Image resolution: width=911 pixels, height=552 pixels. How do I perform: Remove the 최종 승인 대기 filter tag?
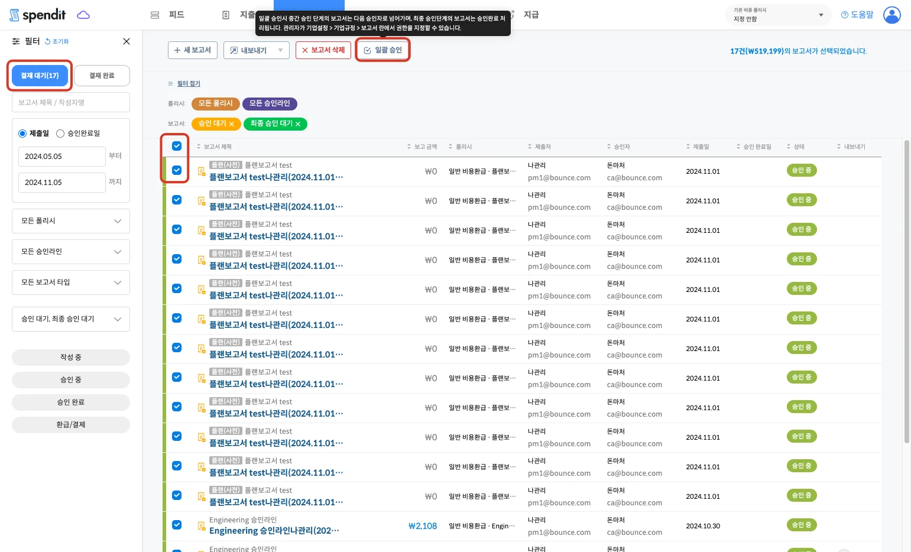(298, 124)
